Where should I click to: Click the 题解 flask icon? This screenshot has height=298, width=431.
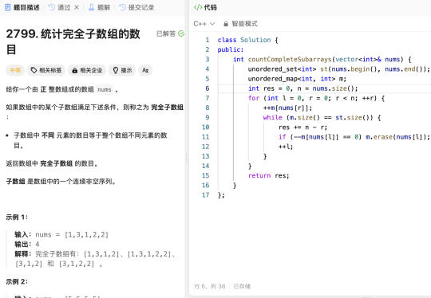[91, 7]
